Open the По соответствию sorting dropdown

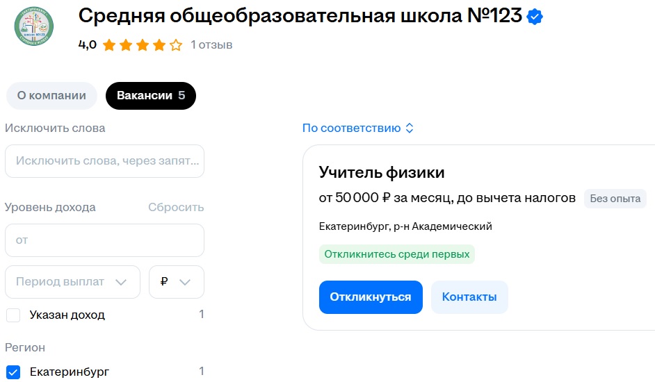(x=358, y=128)
